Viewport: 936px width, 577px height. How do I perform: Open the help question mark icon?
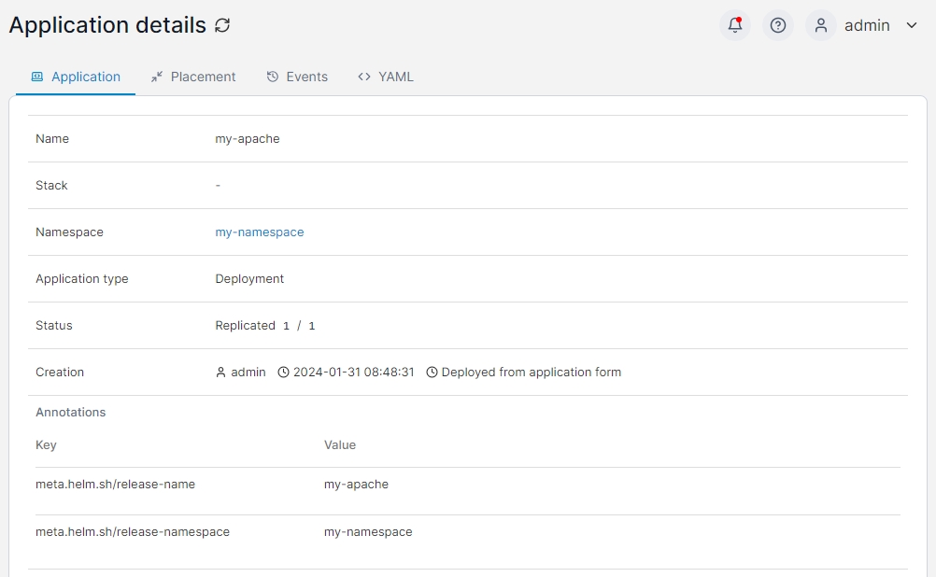[778, 25]
